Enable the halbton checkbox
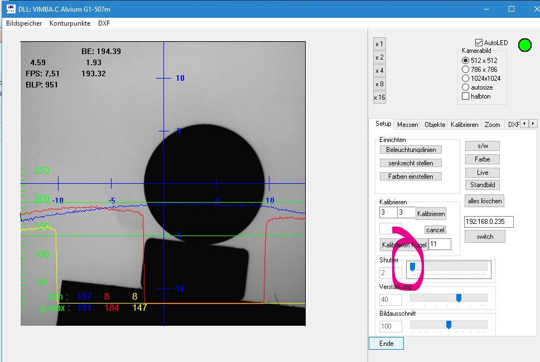The height and width of the screenshot is (362, 540). click(466, 96)
